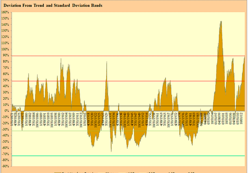Select the -50% y-axis label
The image size is (248, 173).
(x=5, y=142)
